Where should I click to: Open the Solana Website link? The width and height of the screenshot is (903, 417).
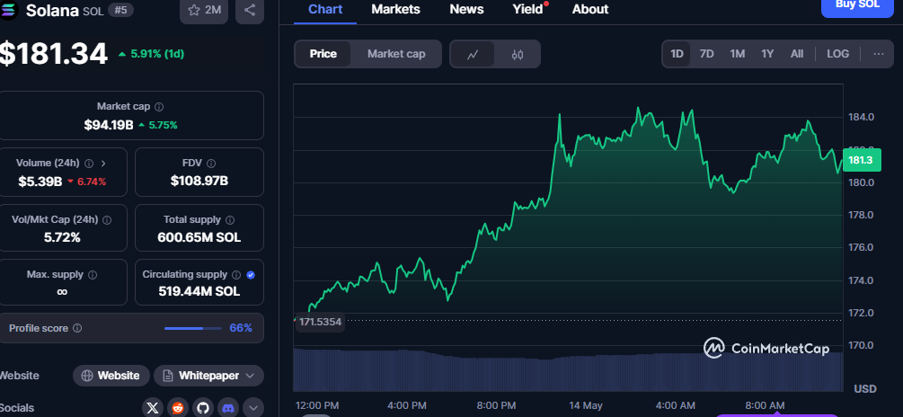[111, 376]
